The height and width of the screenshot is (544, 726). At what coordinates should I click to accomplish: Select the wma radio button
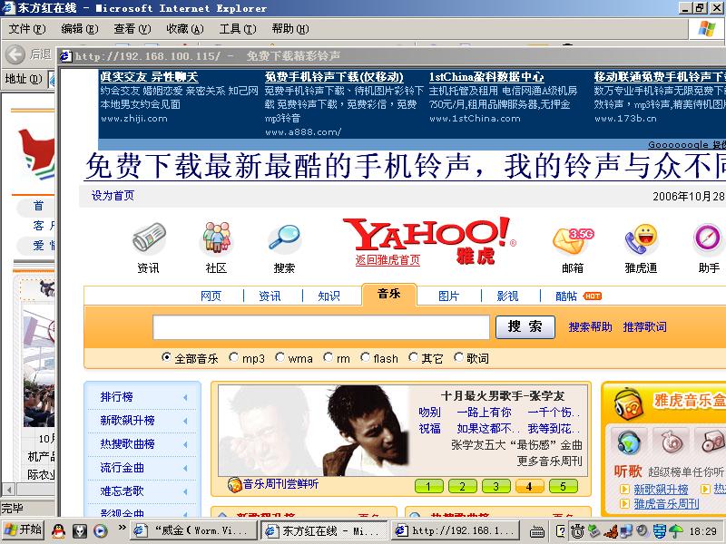click(280, 357)
